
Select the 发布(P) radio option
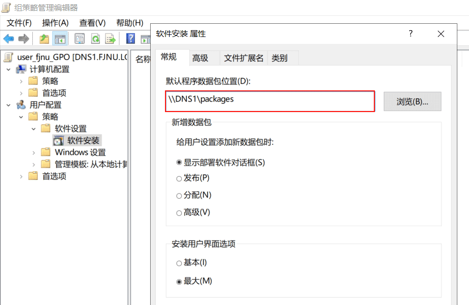point(179,179)
